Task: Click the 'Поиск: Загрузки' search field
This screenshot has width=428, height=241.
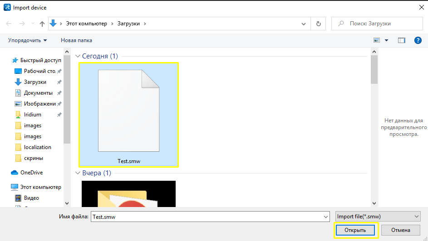Action: 377,24
